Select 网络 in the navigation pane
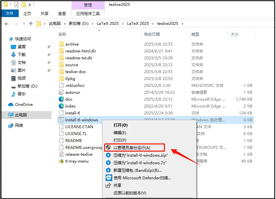Screen dimensions: 276x199 coord(19,125)
